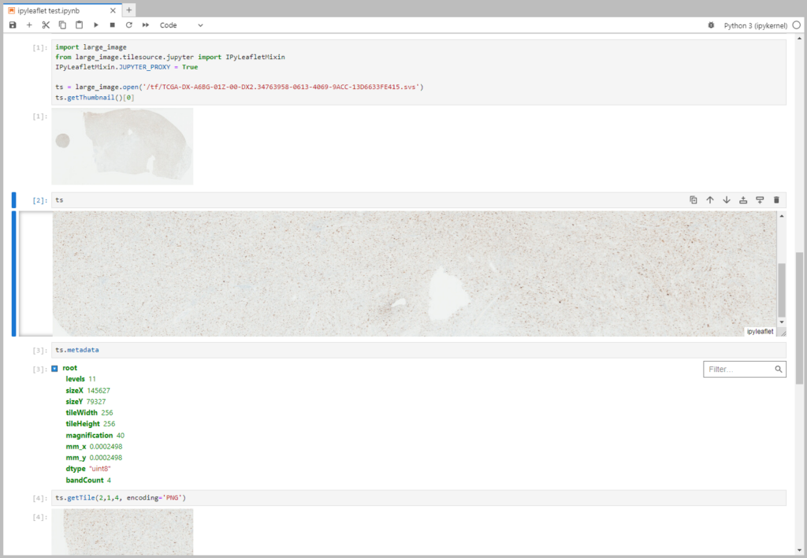Click the filter search magnifier icon

pyautogui.click(x=778, y=369)
